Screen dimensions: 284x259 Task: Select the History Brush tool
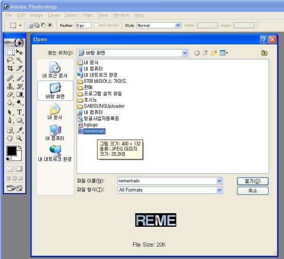[x=19, y=86]
